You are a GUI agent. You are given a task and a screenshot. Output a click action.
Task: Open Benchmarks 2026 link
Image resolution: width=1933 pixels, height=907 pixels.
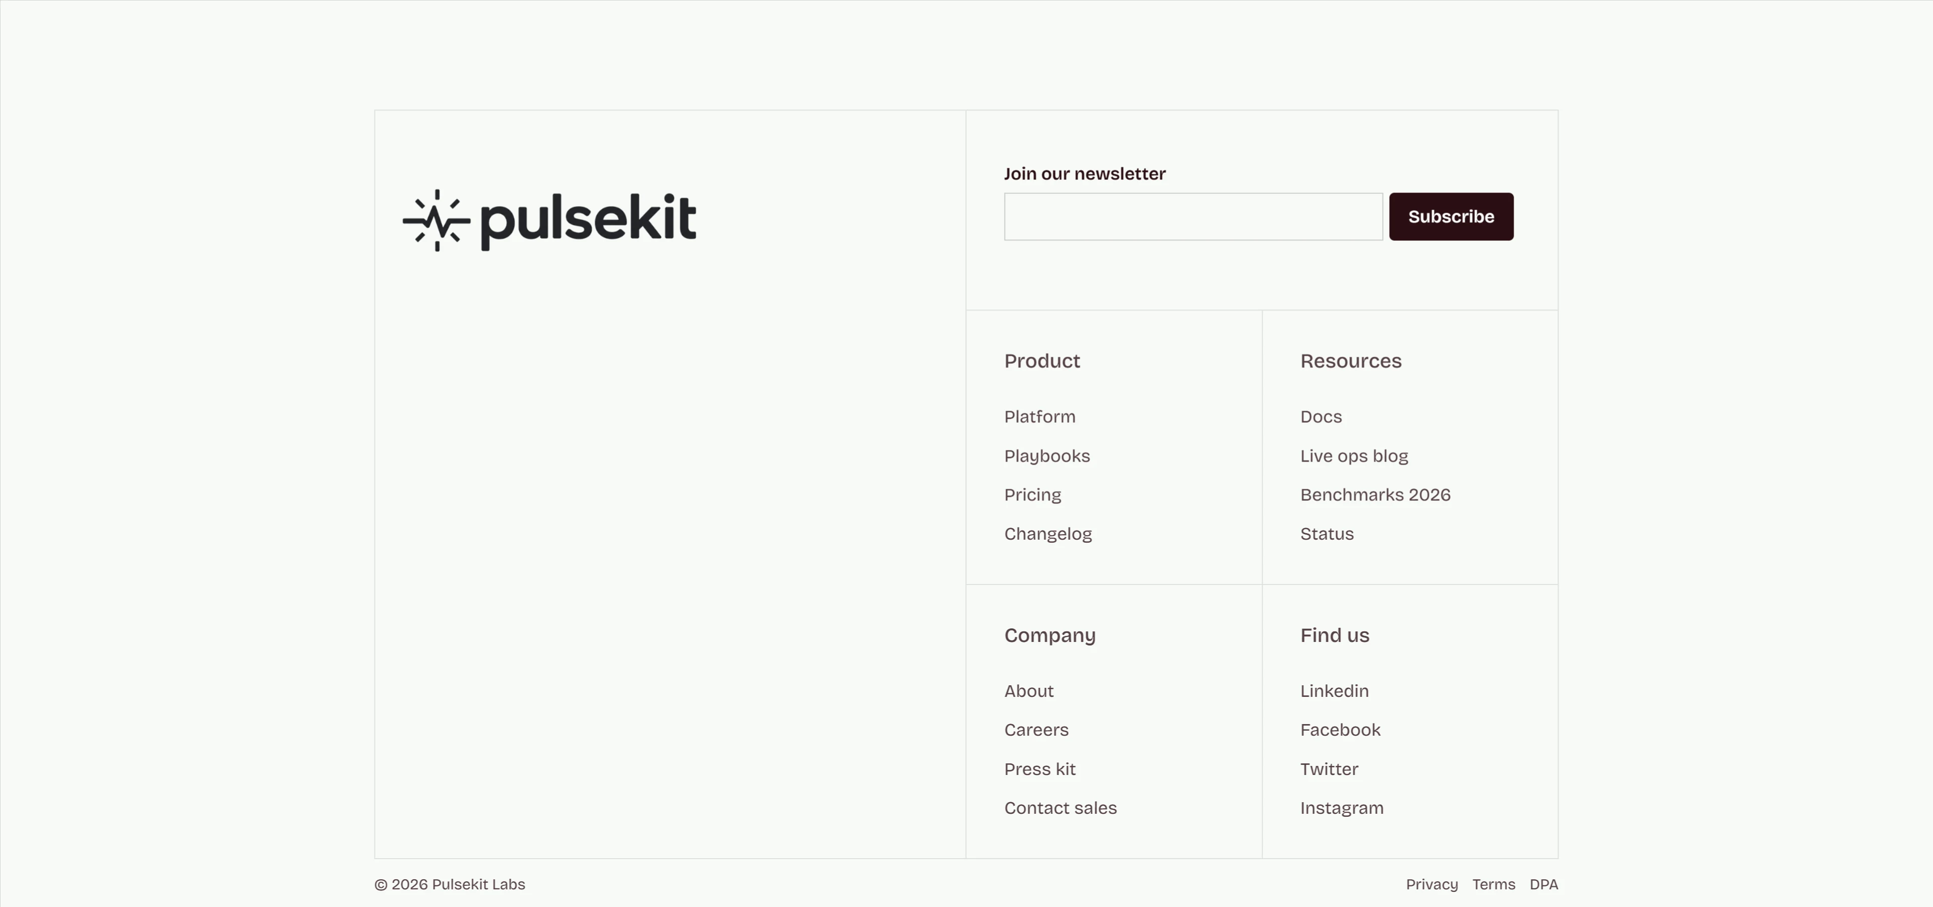1375,495
